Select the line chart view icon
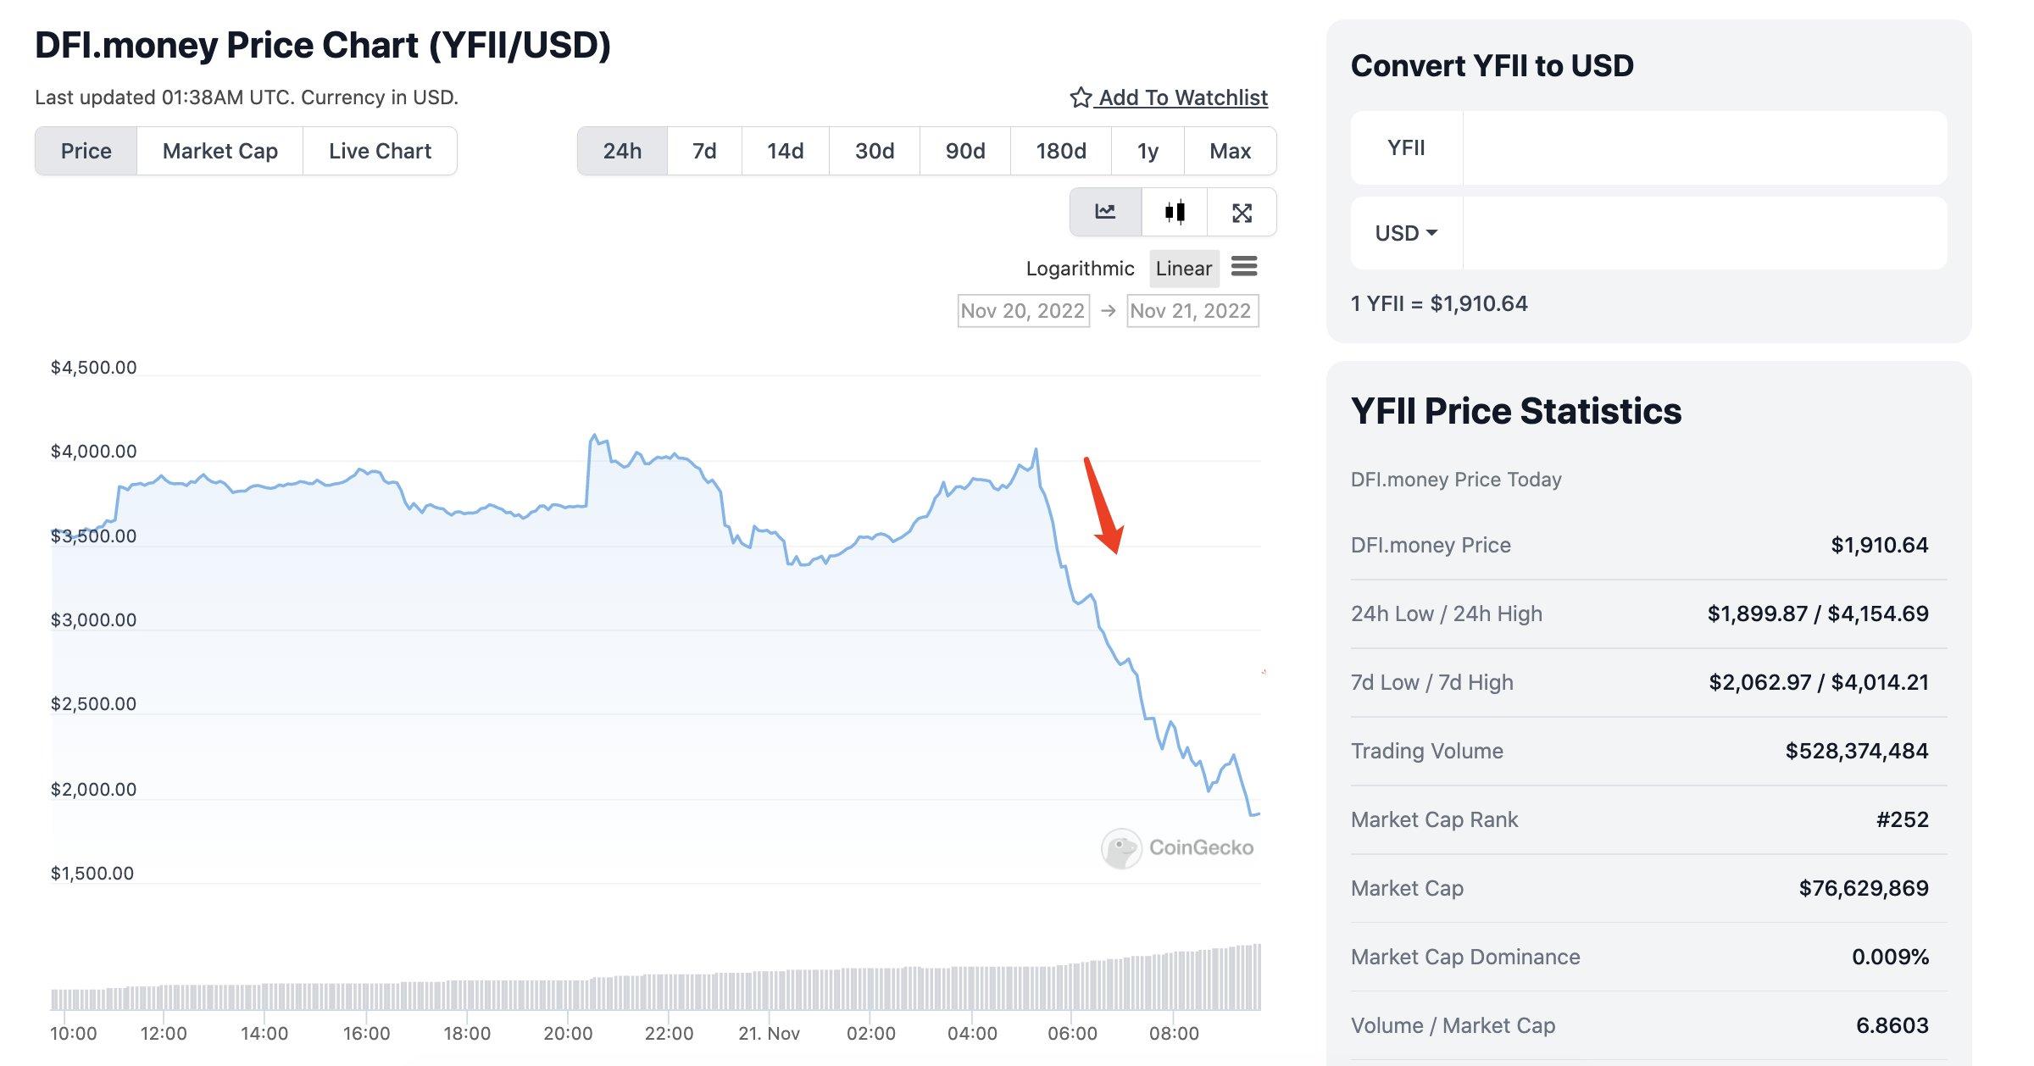The width and height of the screenshot is (2034, 1066). (1105, 213)
